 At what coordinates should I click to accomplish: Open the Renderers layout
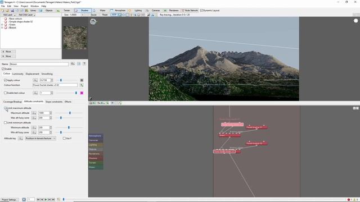pos(171,11)
